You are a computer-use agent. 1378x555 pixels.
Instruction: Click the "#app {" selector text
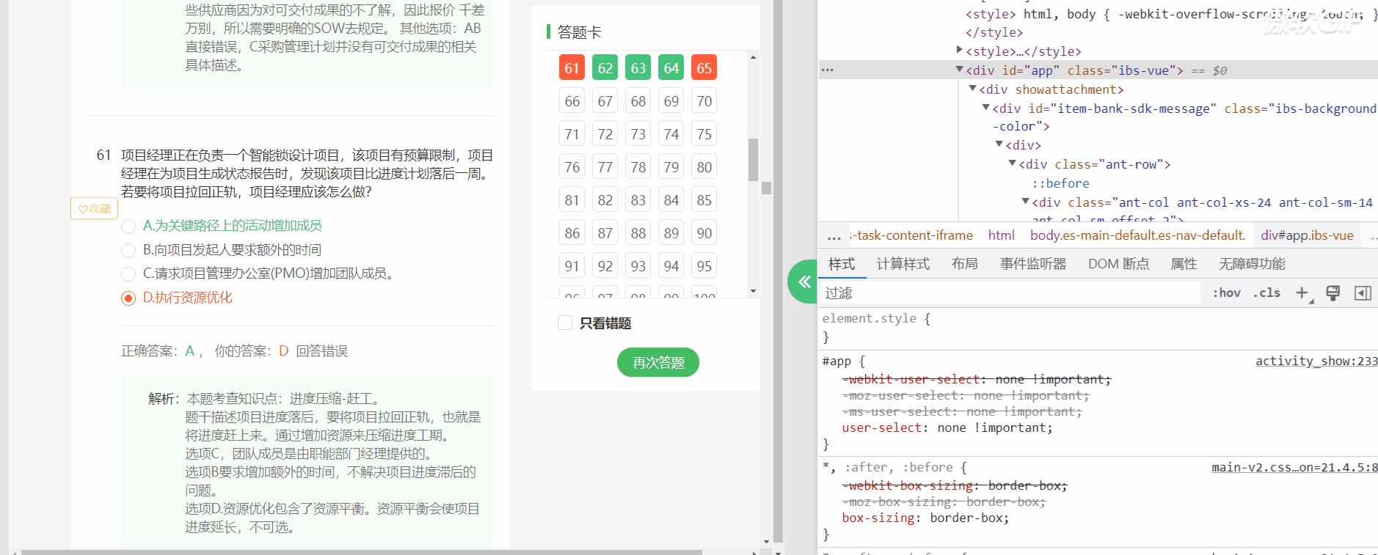[844, 361]
